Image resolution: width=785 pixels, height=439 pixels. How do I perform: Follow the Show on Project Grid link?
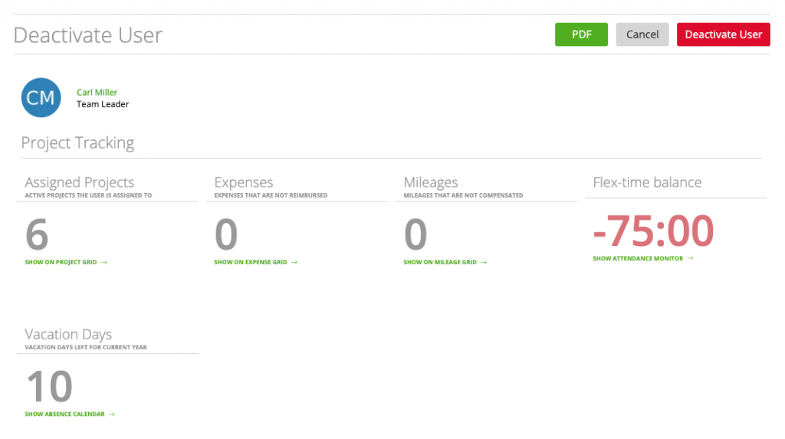click(61, 262)
